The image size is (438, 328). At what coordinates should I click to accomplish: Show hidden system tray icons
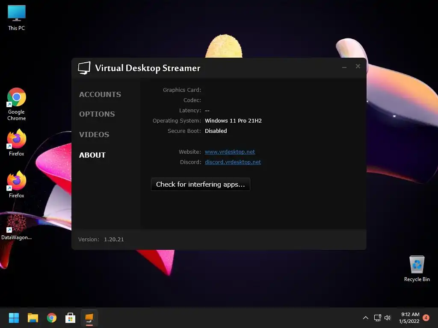[365, 318]
